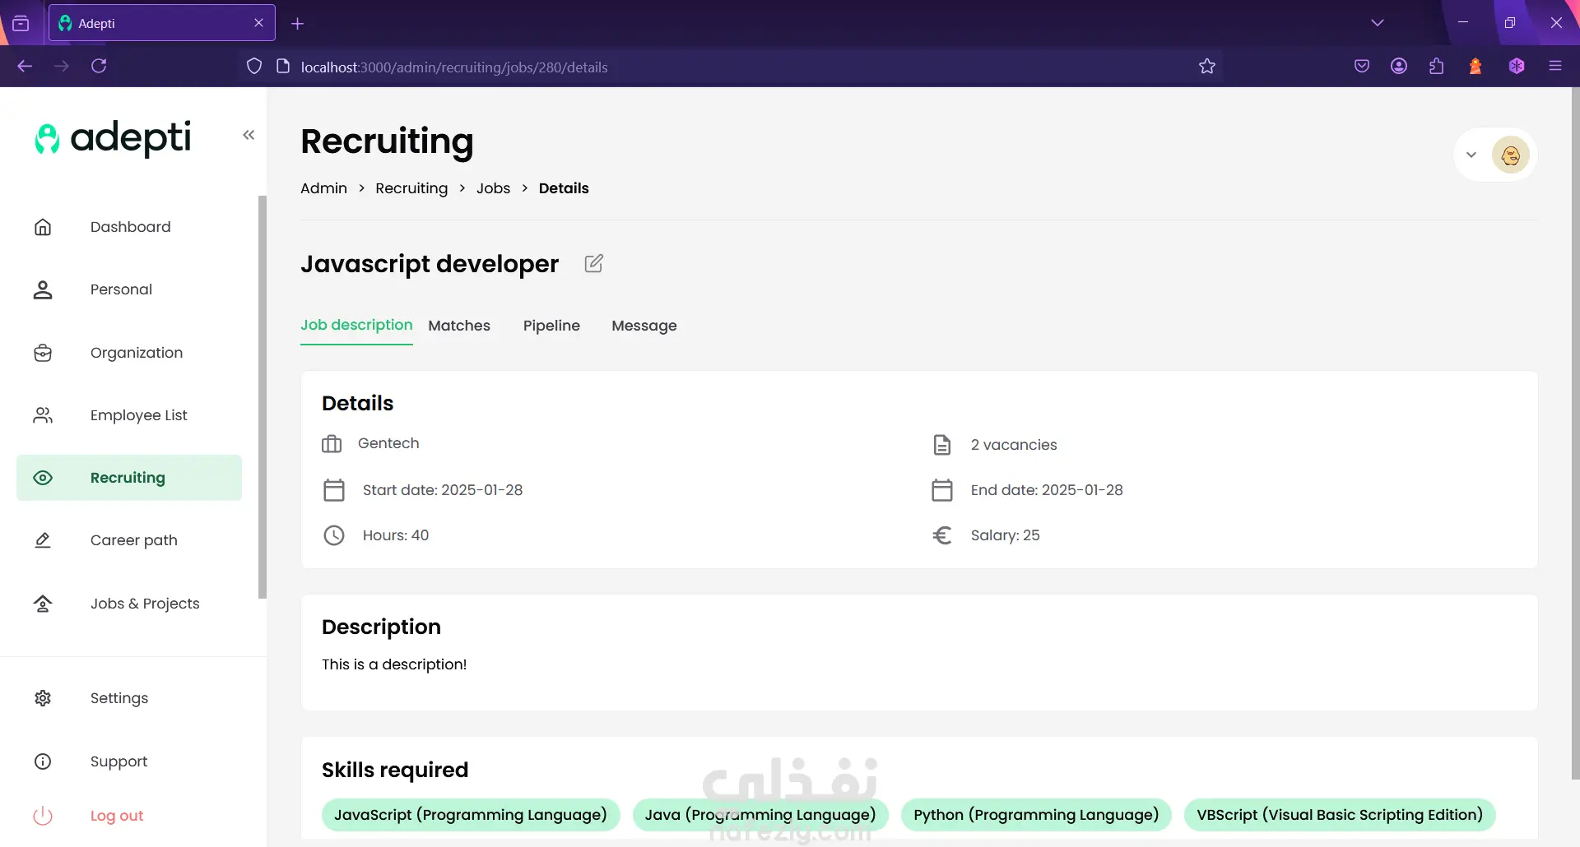This screenshot has width=1580, height=847.
Task: Click the user avatar picture
Action: (x=1510, y=155)
